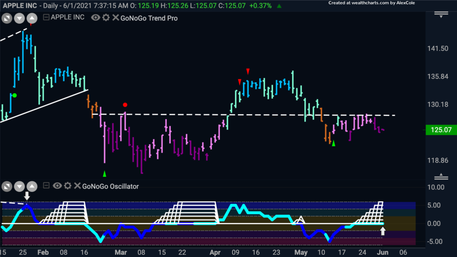Open settings gear for GoNoGo Trend Pro
This screenshot has width=457, height=257.
106,18
